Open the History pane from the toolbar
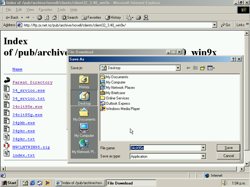Screen dimensions: 250x187 pos(113,17)
